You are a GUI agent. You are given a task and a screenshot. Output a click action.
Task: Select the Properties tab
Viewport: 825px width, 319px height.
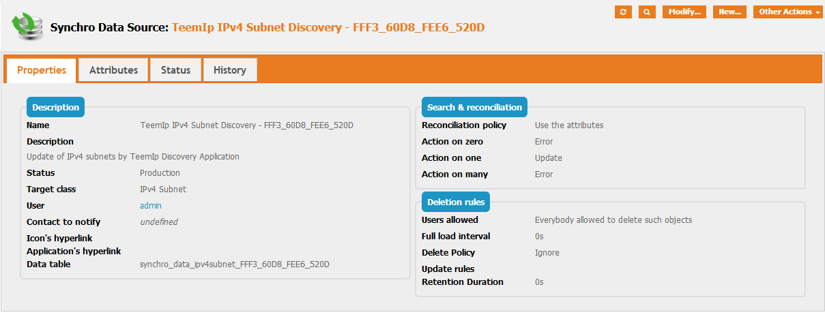pos(42,70)
